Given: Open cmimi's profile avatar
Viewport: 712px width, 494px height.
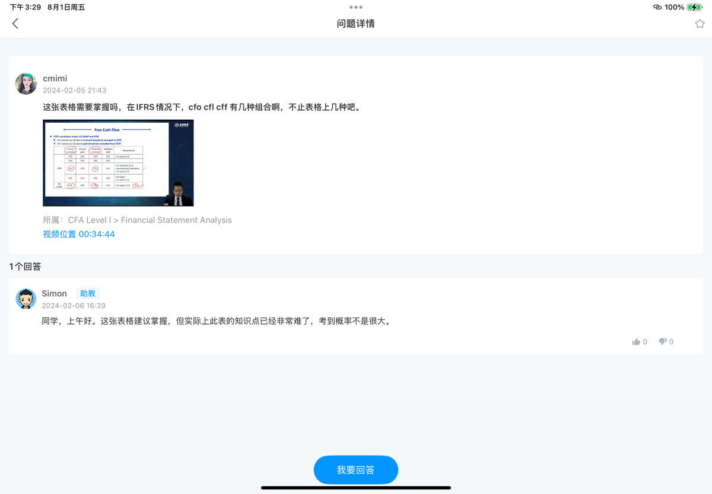Looking at the screenshot, I should [x=26, y=84].
